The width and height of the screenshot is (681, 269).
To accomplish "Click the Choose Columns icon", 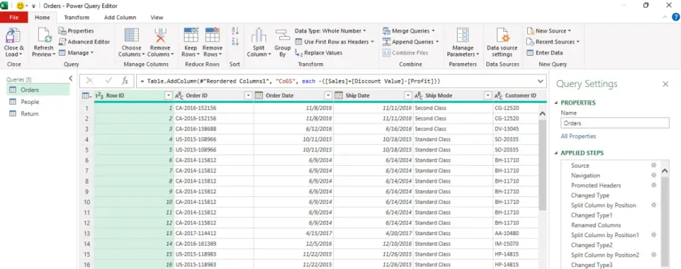I will pos(131,35).
